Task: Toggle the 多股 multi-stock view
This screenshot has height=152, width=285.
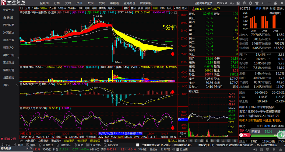Action: 140,8
